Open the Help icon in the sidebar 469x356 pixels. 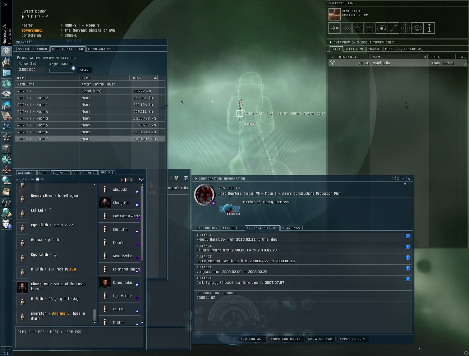coord(6,224)
